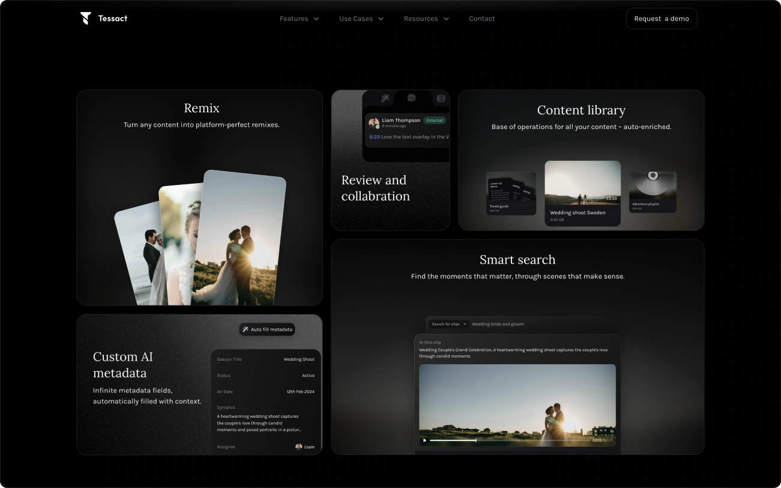Click the 'Active' status value
The image size is (781, 488).
point(308,376)
